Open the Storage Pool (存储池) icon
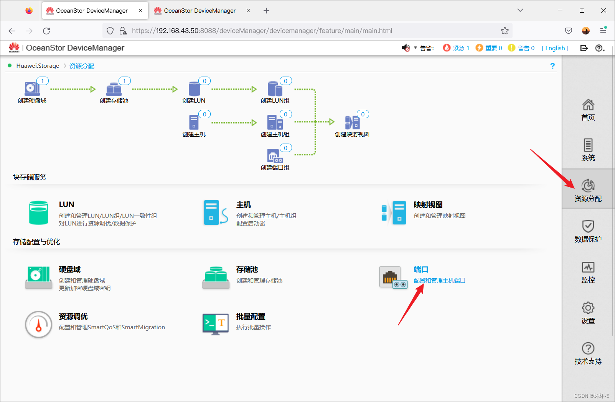 [216, 278]
